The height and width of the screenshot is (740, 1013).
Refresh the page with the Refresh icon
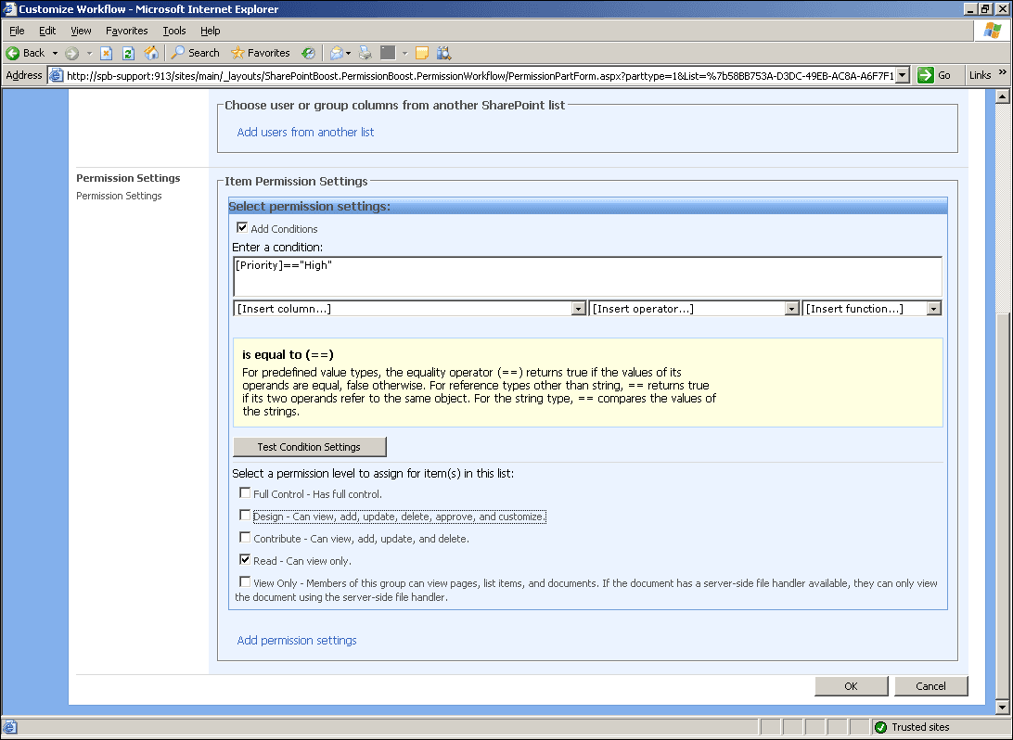[128, 53]
